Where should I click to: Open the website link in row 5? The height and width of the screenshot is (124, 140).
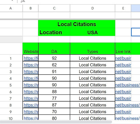[31, 85]
